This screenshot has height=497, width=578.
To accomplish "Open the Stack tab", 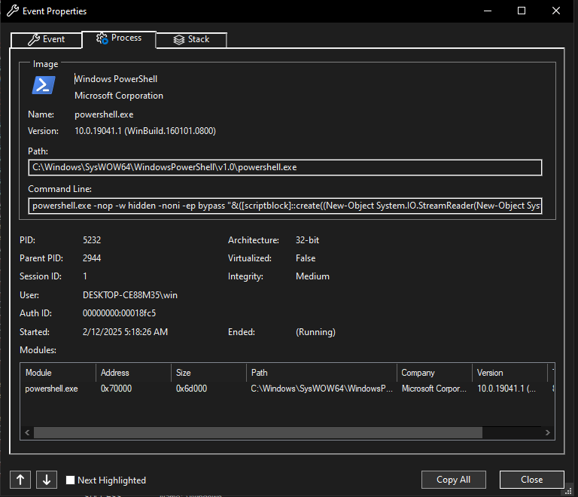I will [x=191, y=39].
